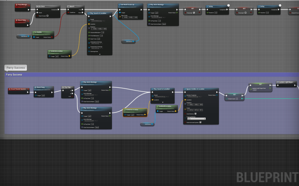
Task: Click the ParryAttempt event's red delegate pin
Action: coord(29,5)
